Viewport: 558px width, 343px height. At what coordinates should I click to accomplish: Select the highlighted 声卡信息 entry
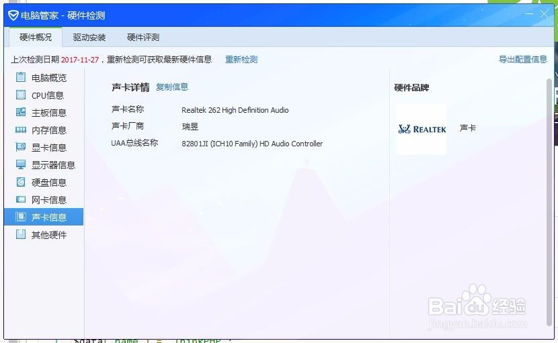coord(44,217)
